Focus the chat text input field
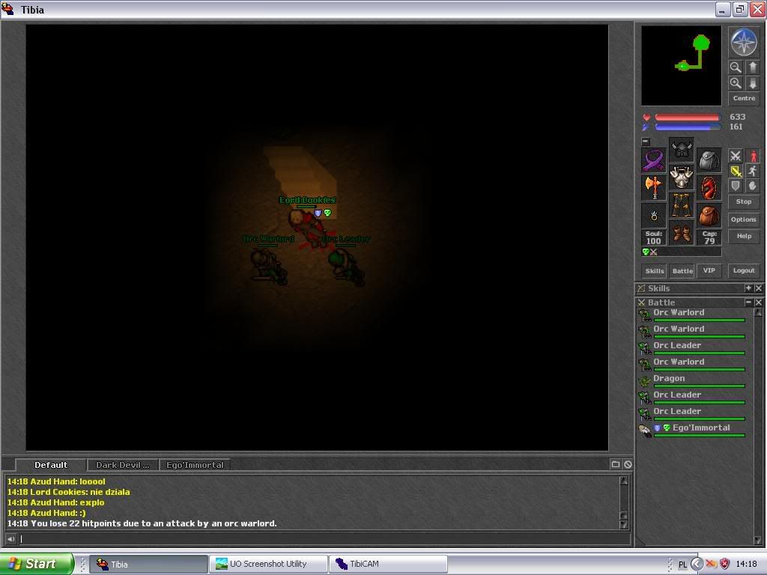The width and height of the screenshot is (767, 575). (325, 539)
